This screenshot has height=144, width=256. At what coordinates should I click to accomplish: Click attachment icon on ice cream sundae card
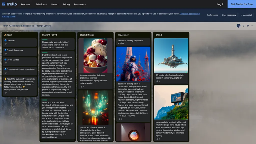pos(82,87)
